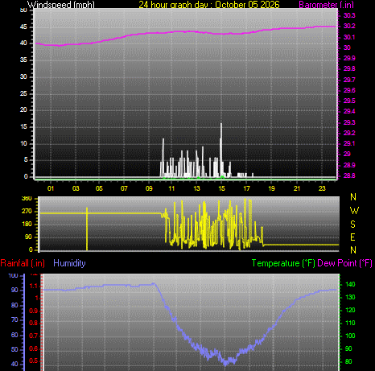The image size is (375, 371).
Task: Select barometer axis value 30.3
Action: coord(349,15)
